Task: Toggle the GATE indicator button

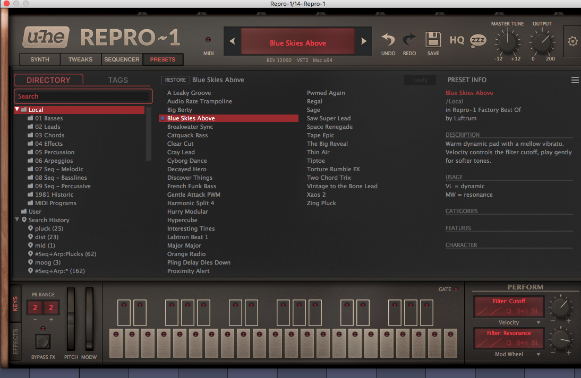Action: (456, 289)
